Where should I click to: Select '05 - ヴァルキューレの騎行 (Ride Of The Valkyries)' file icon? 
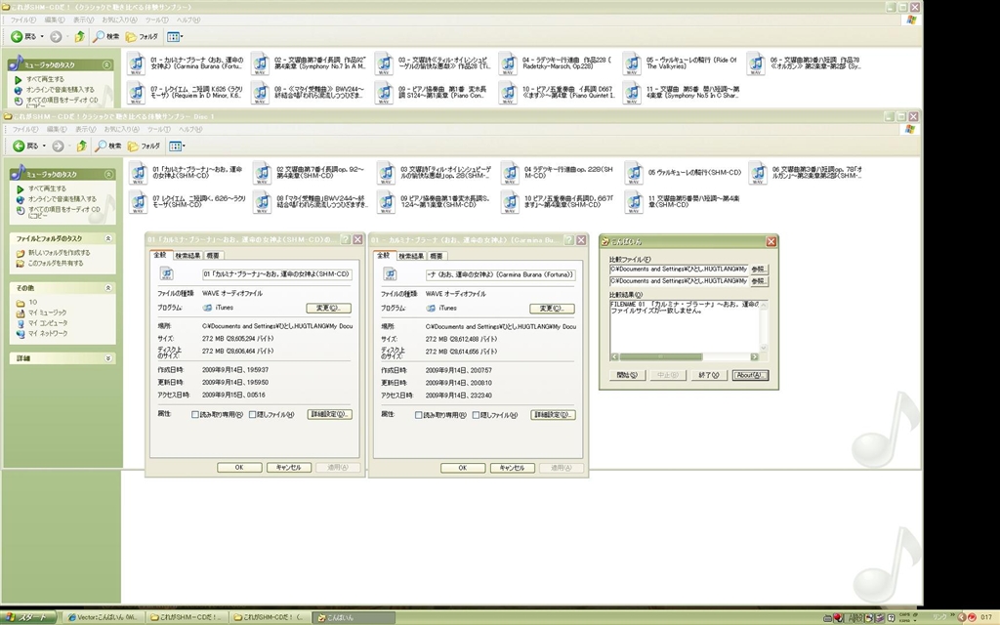(632, 63)
